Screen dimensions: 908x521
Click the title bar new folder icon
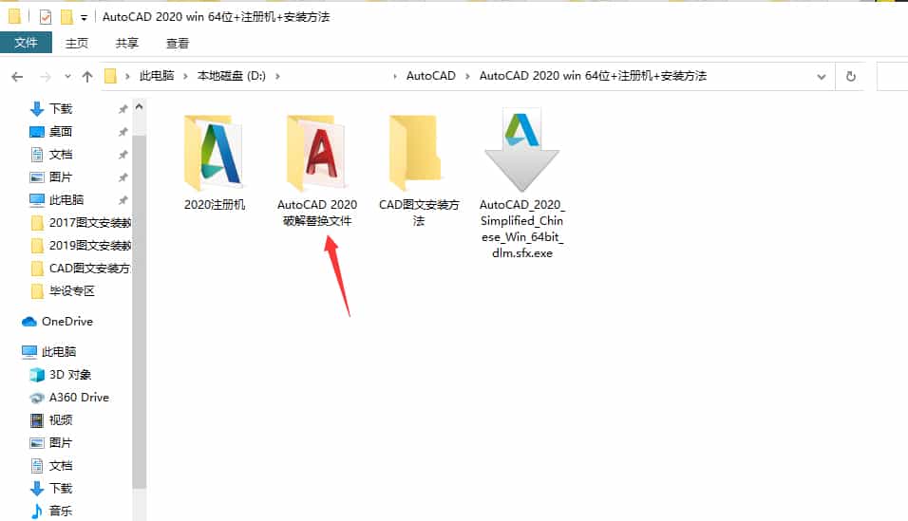pyautogui.click(x=66, y=17)
